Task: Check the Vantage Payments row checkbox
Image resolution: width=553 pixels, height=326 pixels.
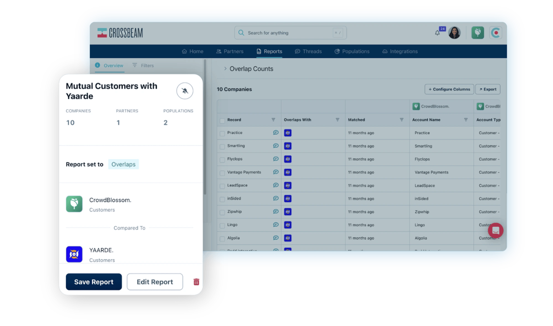Action: click(x=222, y=173)
